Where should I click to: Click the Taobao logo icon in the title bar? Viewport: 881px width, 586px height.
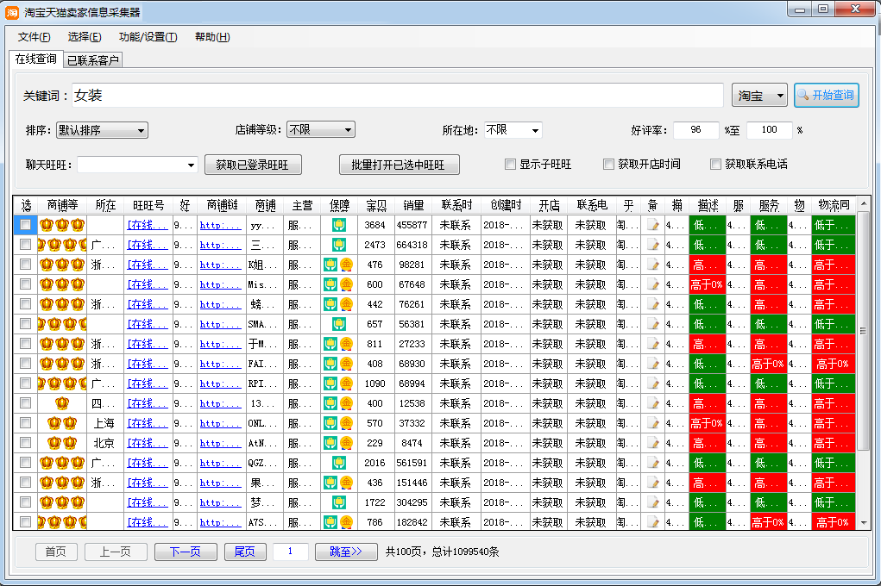[10, 10]
